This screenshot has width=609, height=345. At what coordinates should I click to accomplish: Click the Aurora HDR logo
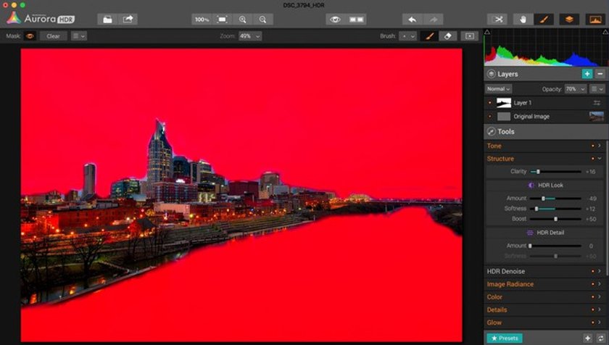click(x=41, y=18)
